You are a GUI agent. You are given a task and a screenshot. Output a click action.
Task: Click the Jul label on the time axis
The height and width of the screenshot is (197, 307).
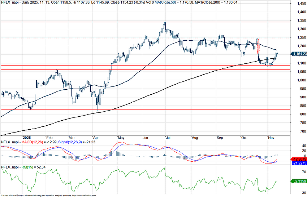[x=167, y=138]
